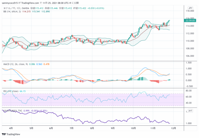The width and height of the screenshot is (199, 138).
Task: Click the JPY currency badge
Action: [190, 7]
